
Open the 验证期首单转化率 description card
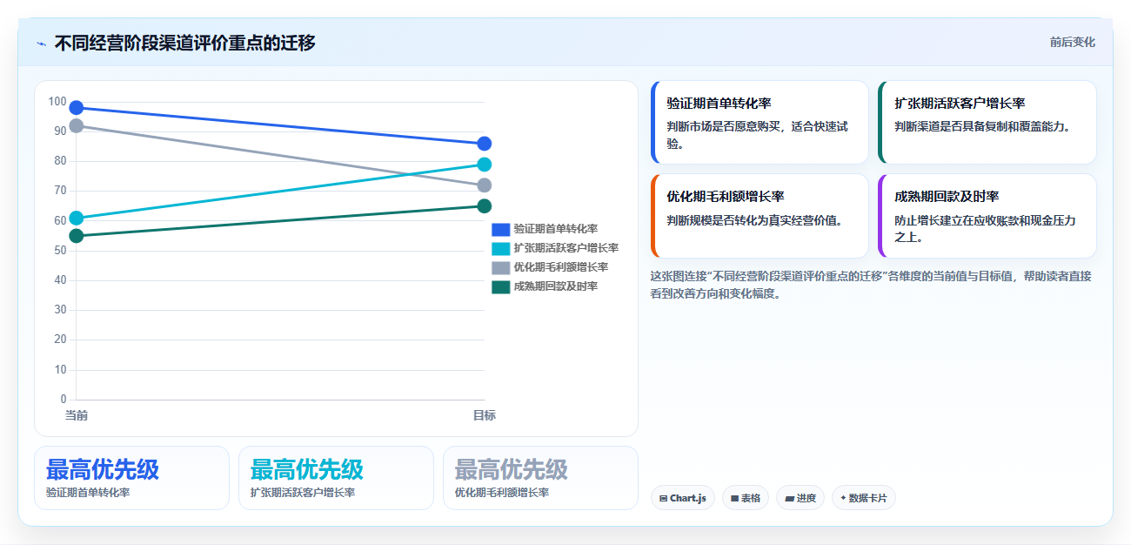pos(760,123)
